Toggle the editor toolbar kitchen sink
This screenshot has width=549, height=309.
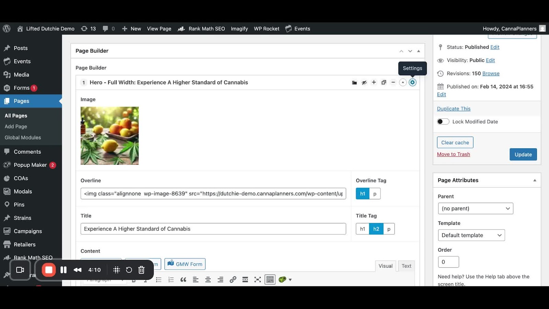pyautogui.click(x=270, y=280)
